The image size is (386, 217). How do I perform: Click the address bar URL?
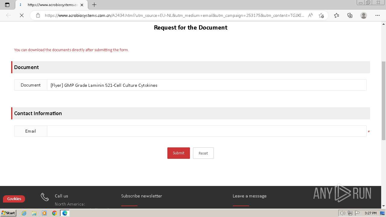[x=175, y=15]
